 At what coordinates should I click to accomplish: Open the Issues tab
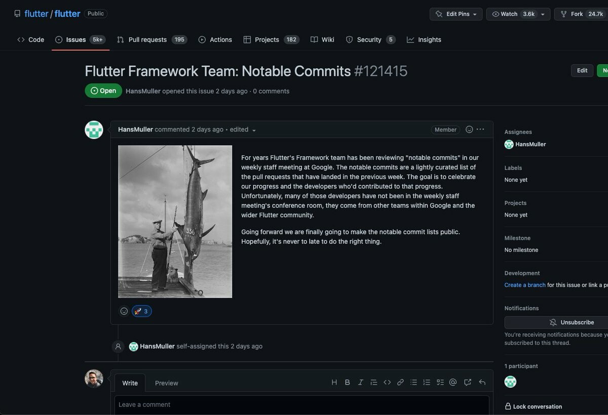point(80,39)
